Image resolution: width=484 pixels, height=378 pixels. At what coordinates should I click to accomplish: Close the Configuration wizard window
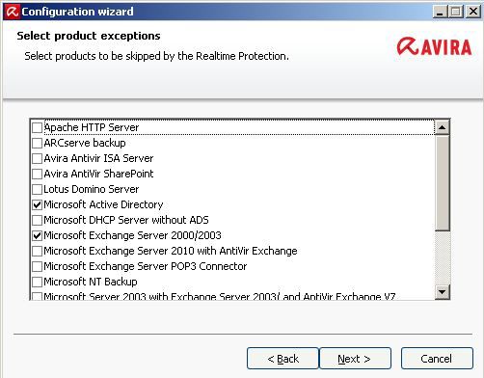(473, 12)
